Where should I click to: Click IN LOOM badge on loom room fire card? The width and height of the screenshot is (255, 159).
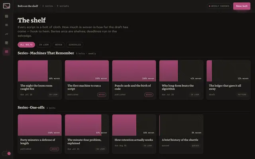[53, 95]
